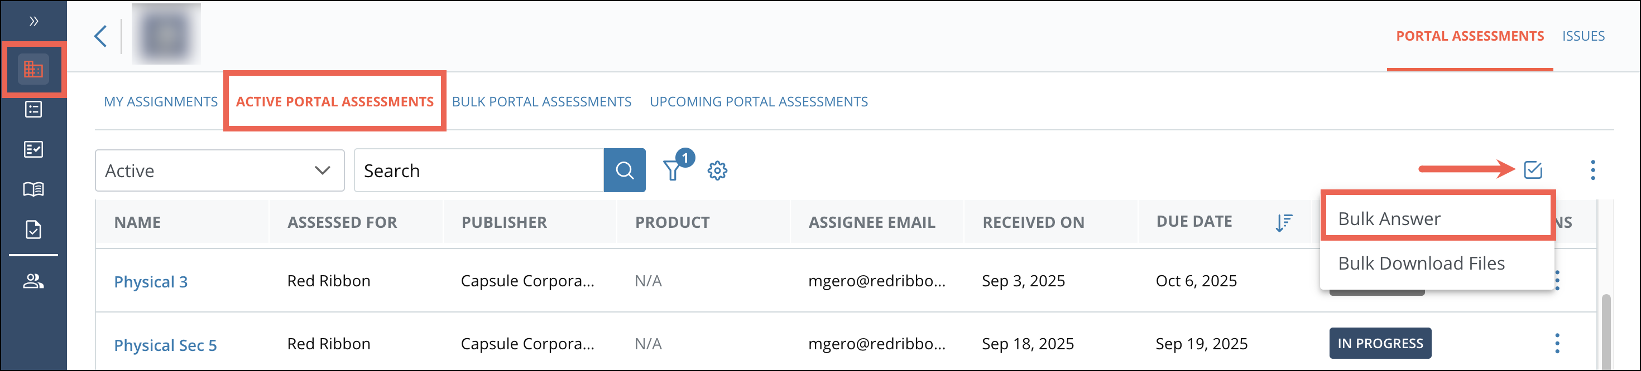Open the list icon in left sidebar
This screenshot has height=371, width=1641.
(x=33, y=109)
